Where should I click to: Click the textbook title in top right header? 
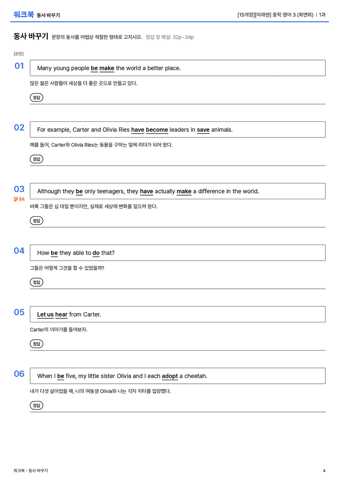(x=275, y=15)
